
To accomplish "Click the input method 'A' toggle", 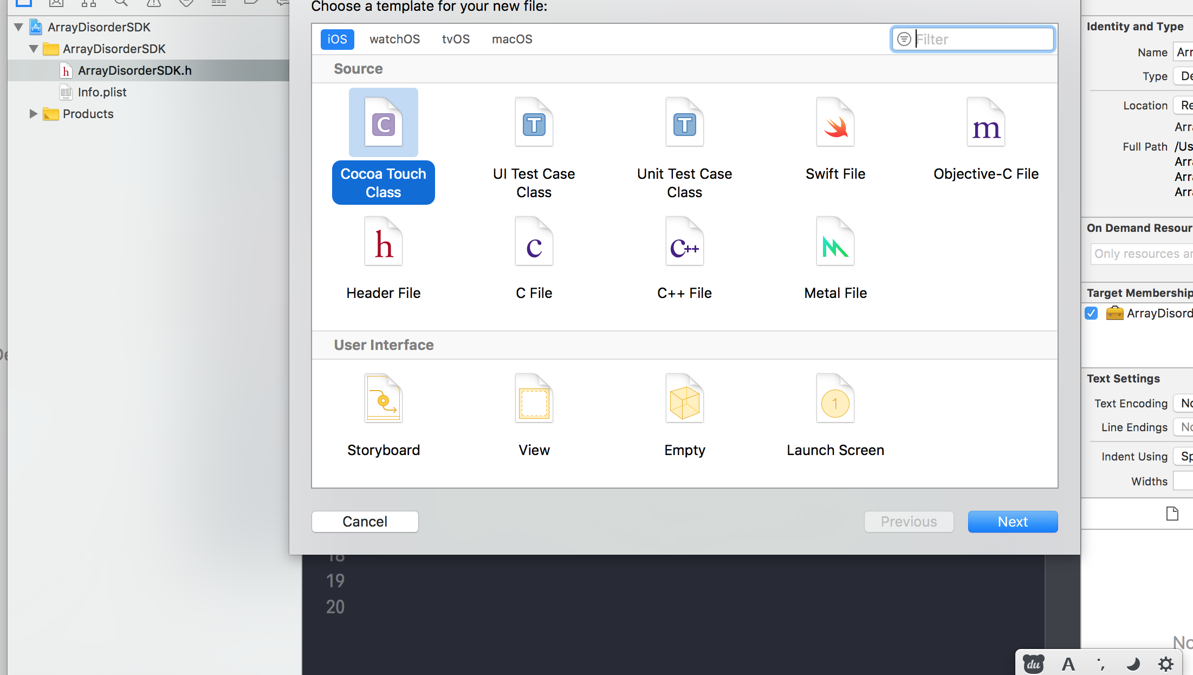I will (1068, 664).
